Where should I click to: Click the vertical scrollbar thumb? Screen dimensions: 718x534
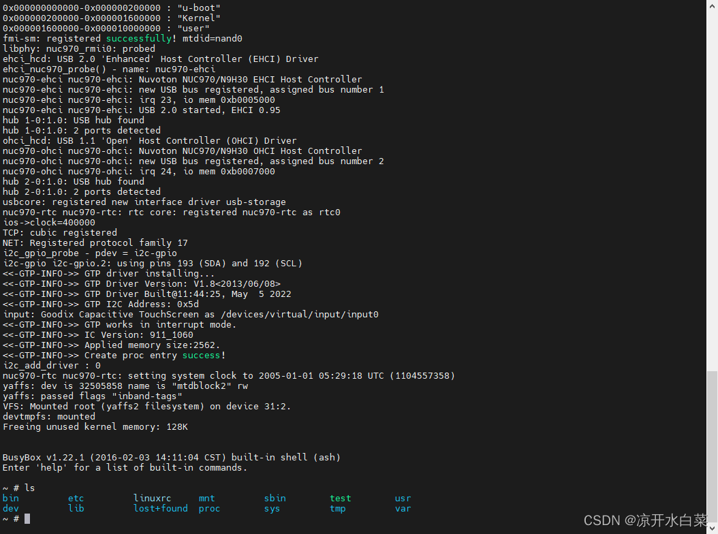click(x=712, y=447)
